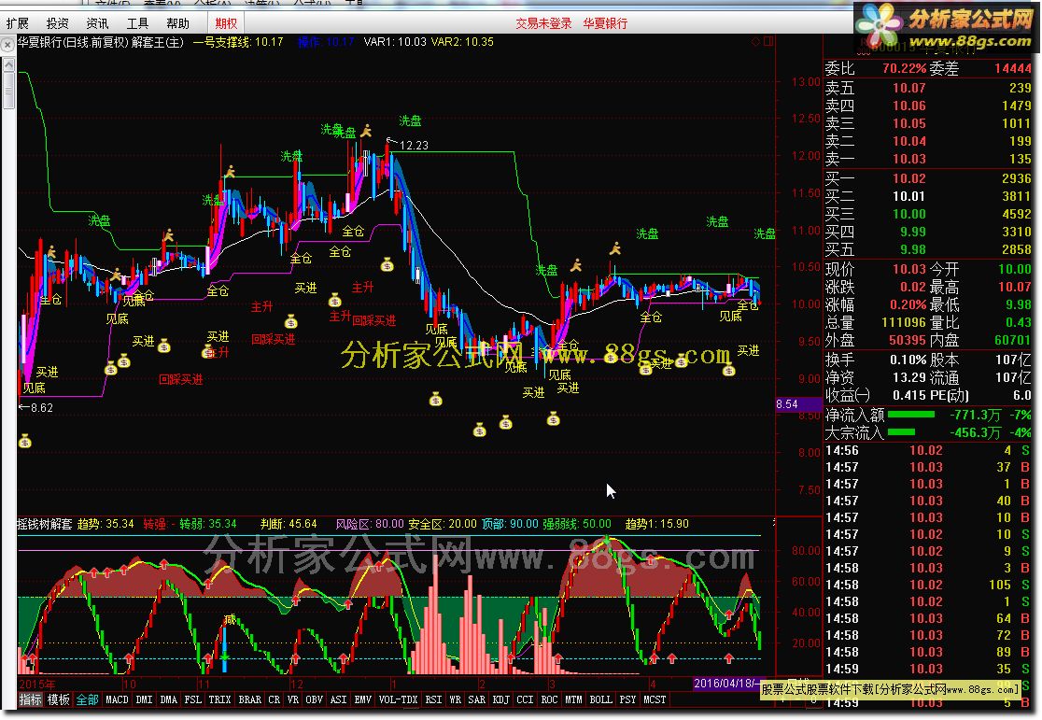Select the 全部 indicator tab
The width and height of the screenshot is (1042, 720).
point(87,699)
